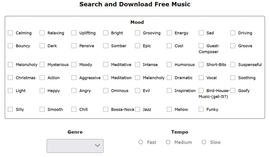Tick the Ominous checkbox
The height and width of the screenshot is (157, 270).
tap(106, 90)
